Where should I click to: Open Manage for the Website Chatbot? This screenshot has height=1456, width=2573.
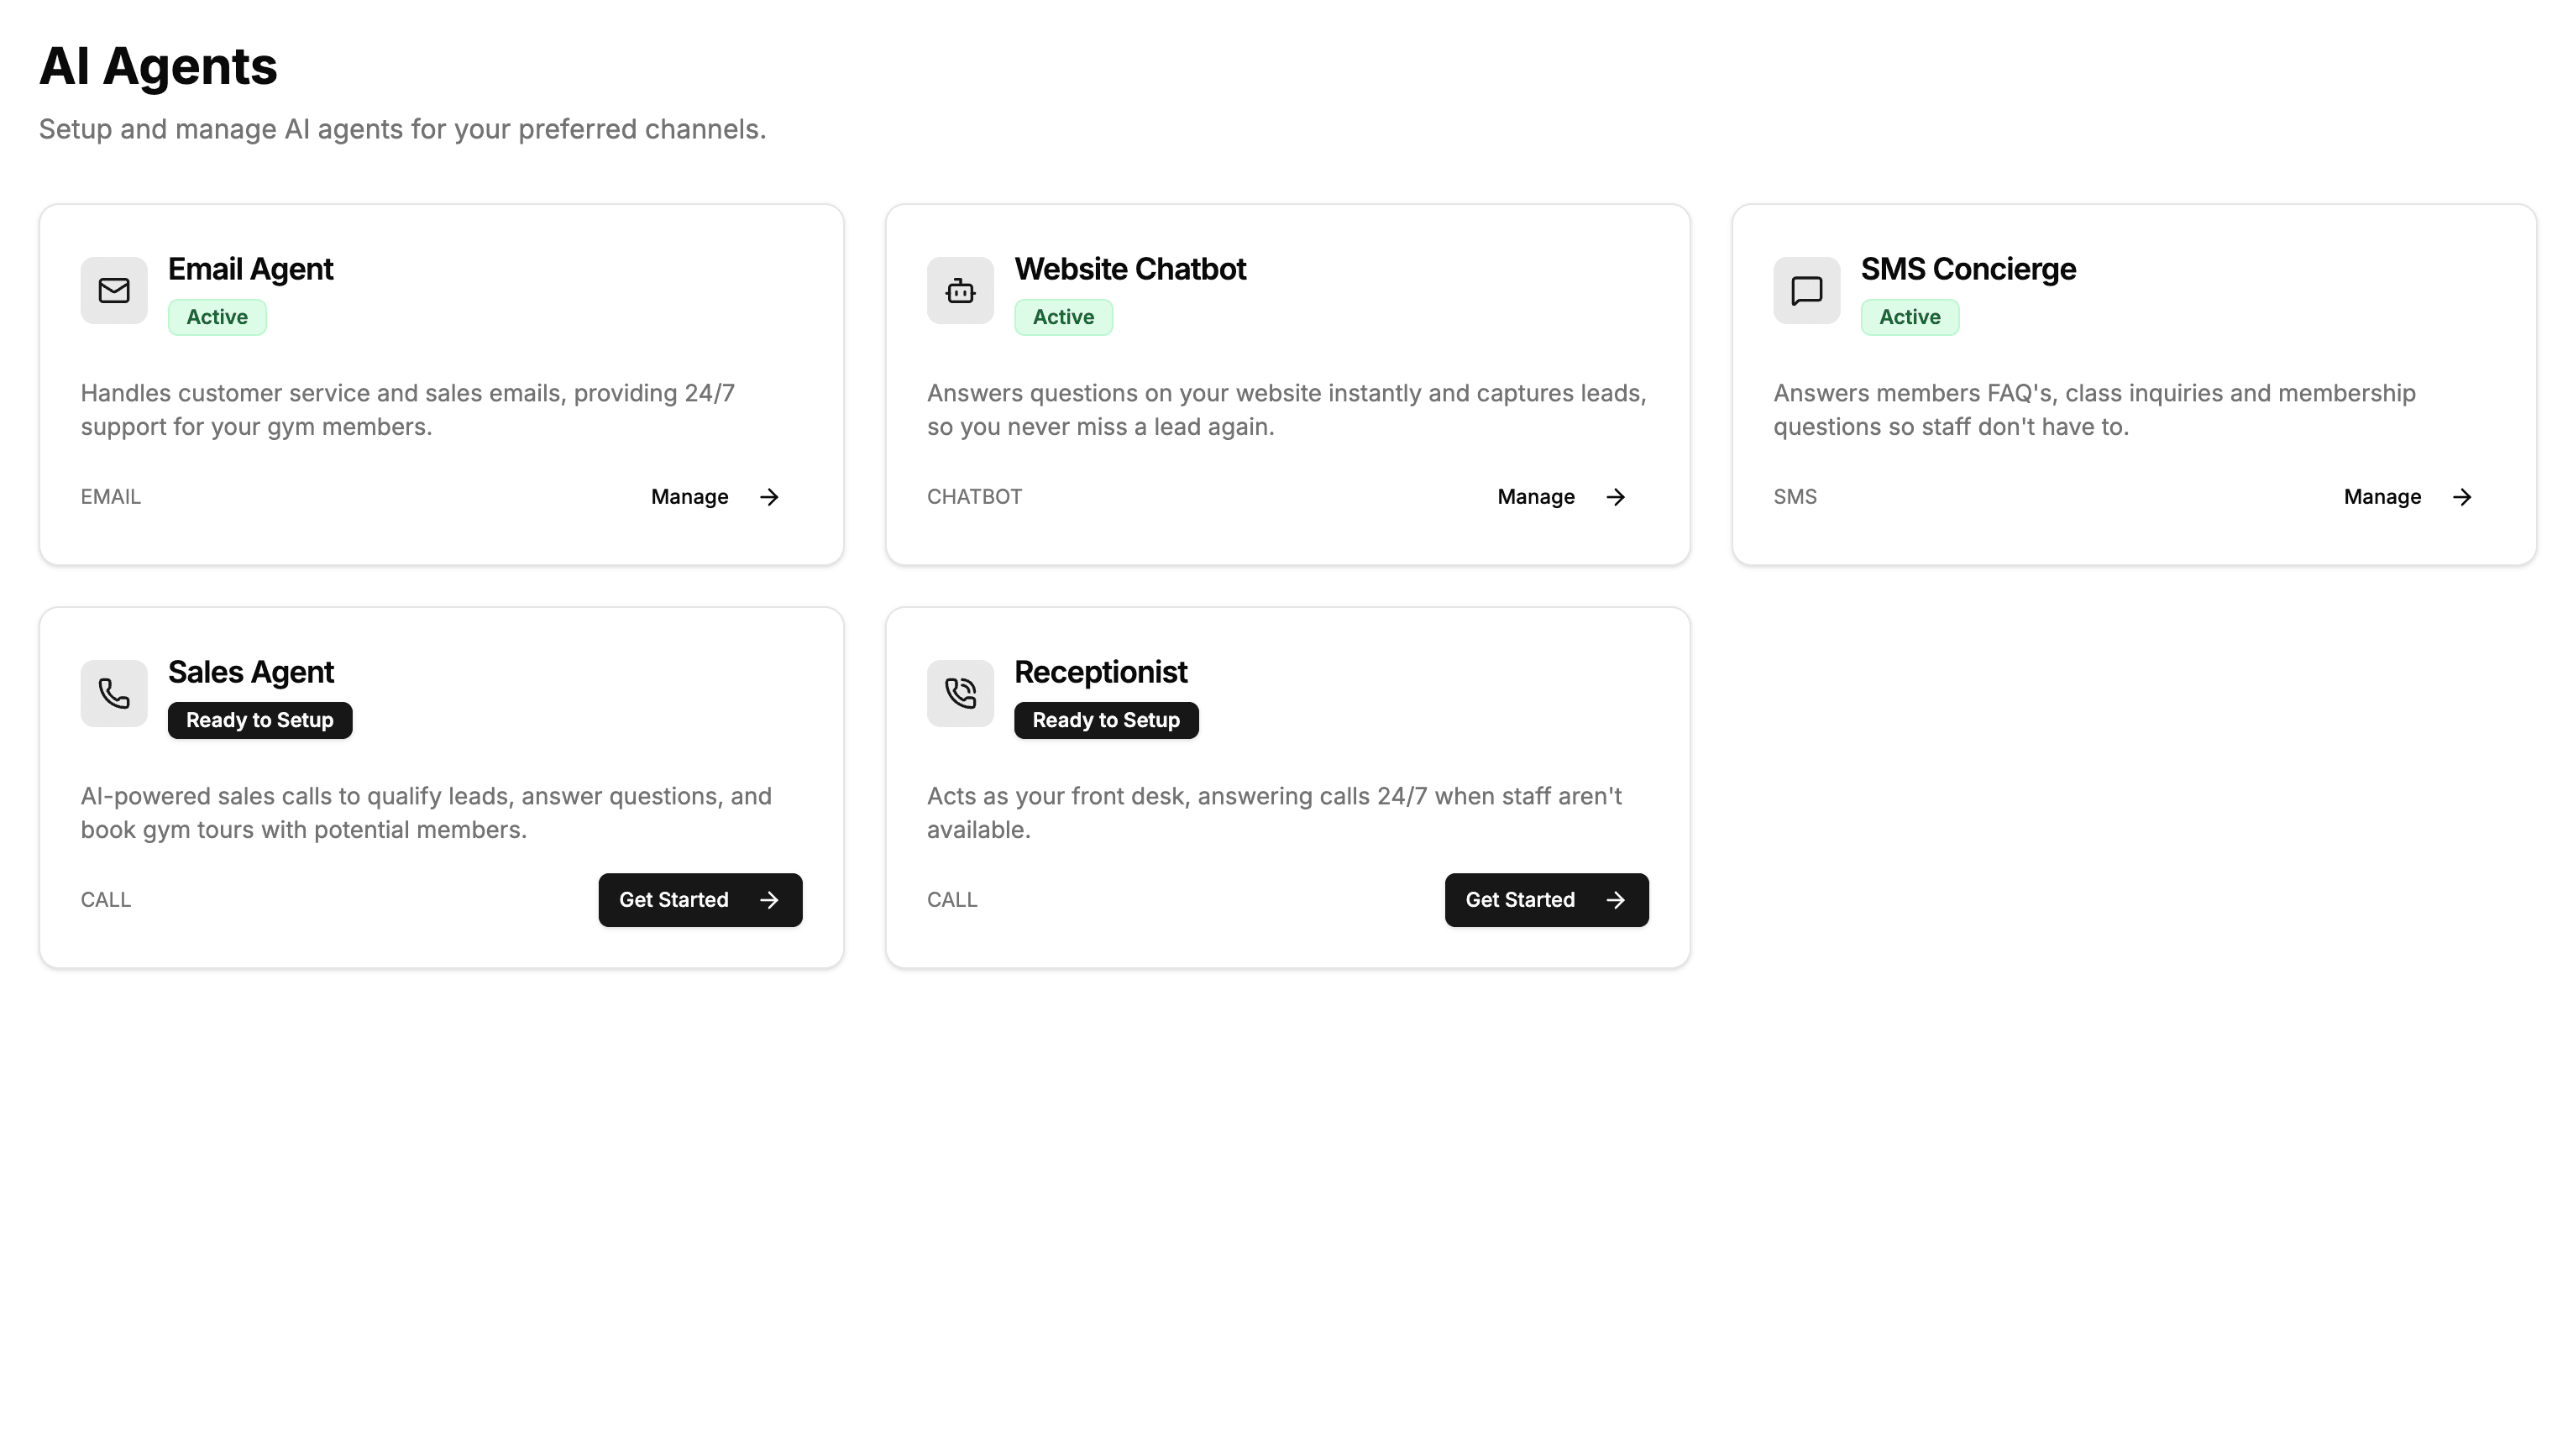pos(1536,497)
